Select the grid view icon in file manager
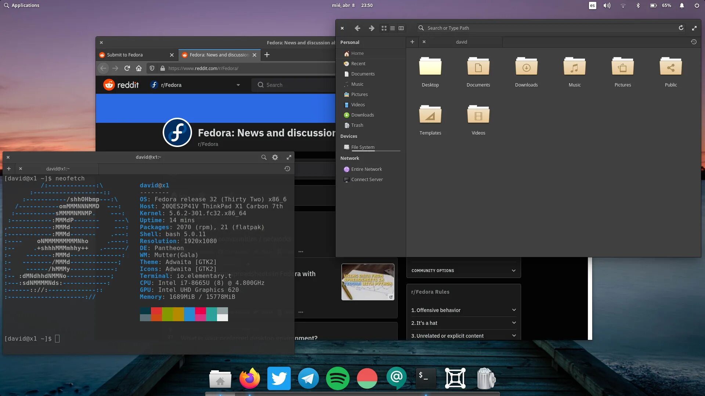This screenshot has height=396, width=705. click(x=384, y=27)
